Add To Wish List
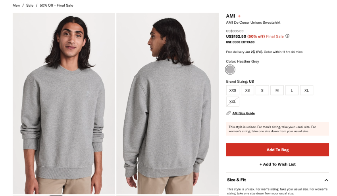Screen dimensions: 337x196 point(277,164)
